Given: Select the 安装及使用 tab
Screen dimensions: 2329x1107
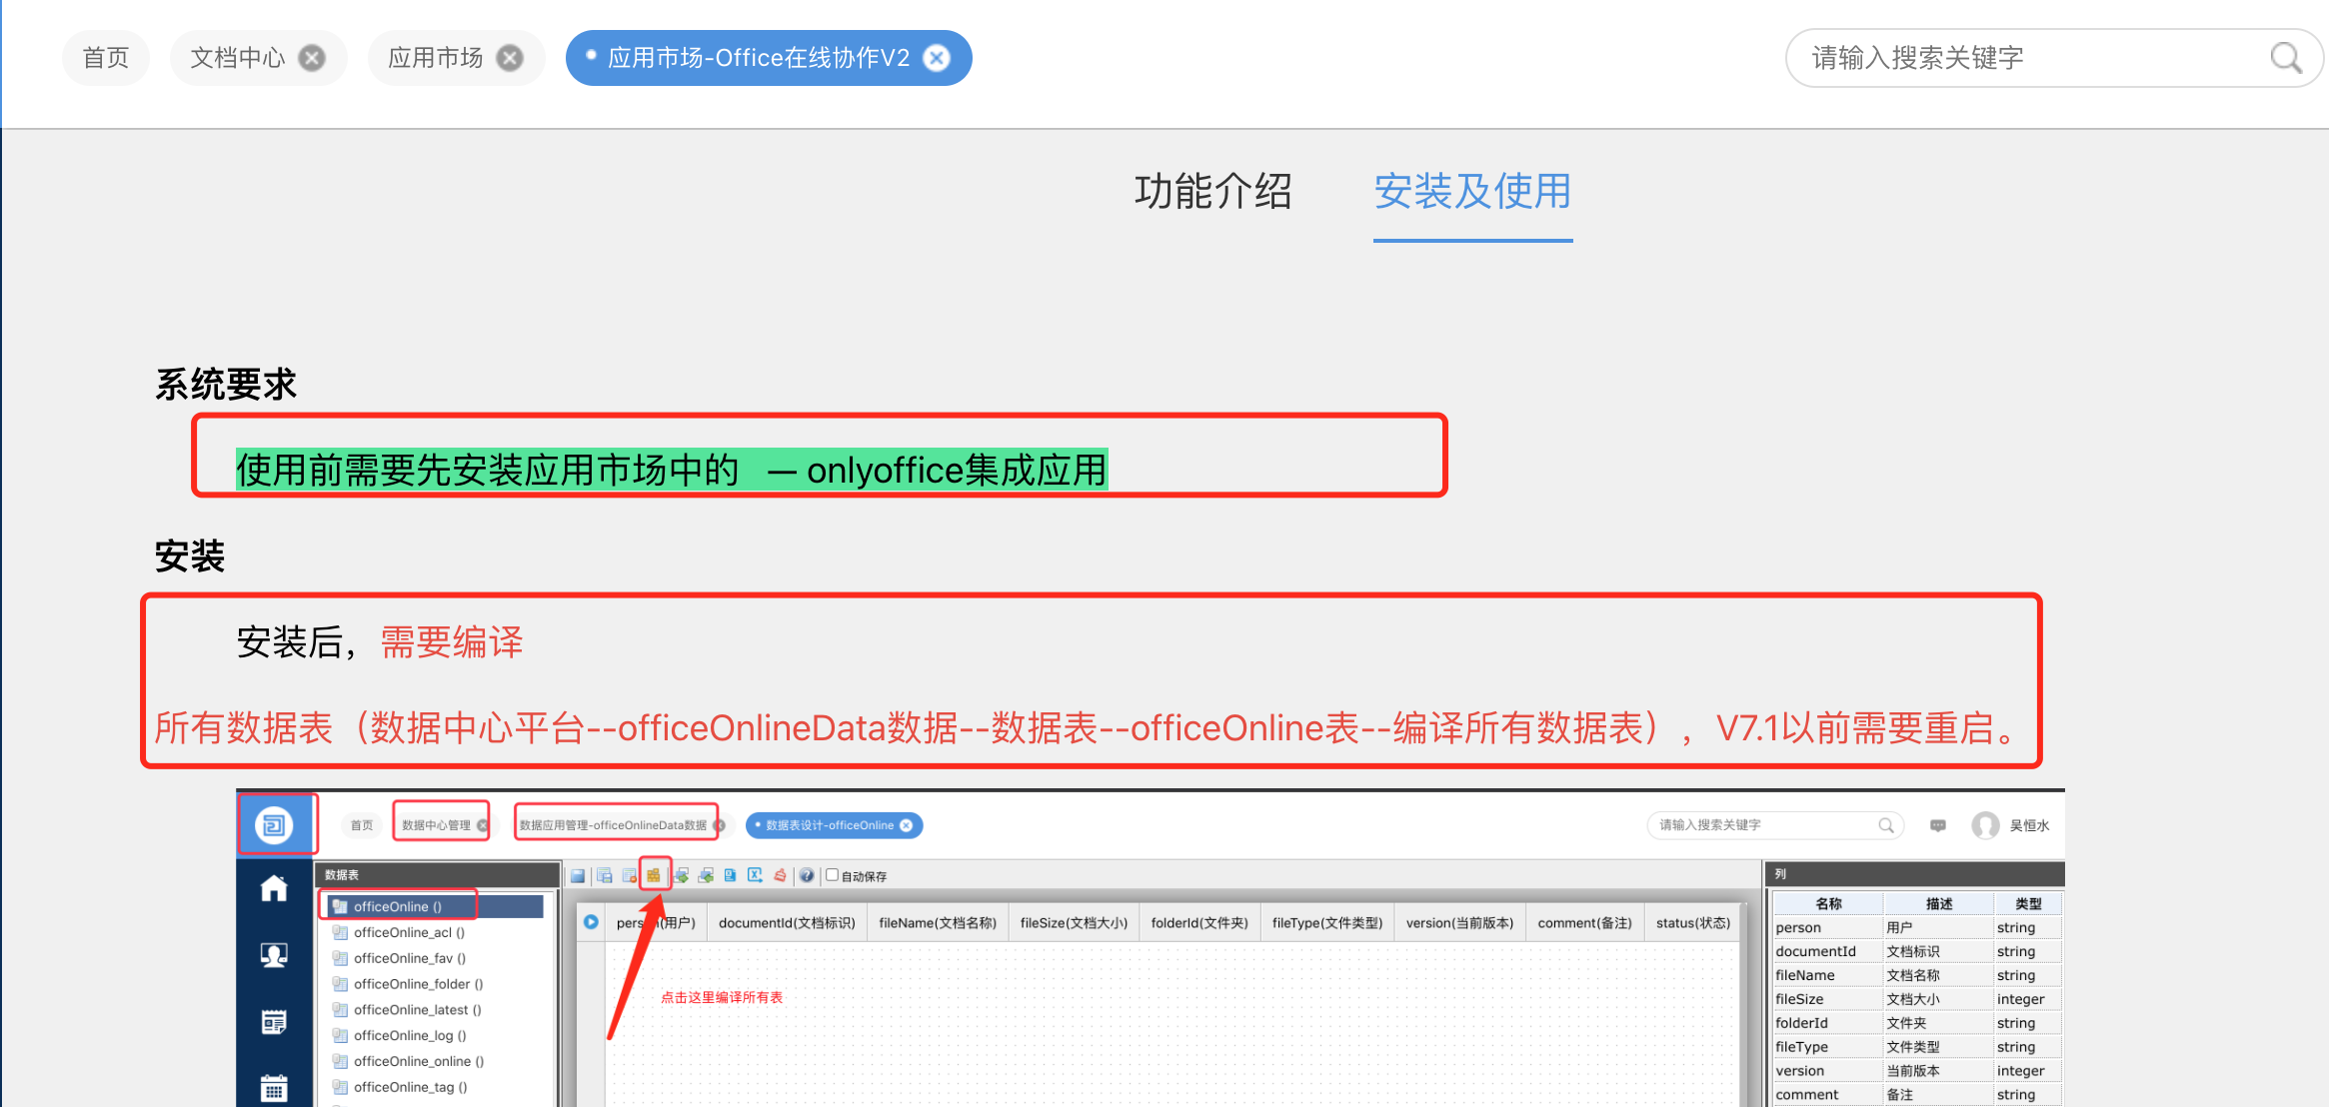Looking at the screenshot, I should tap(1472, 191).
